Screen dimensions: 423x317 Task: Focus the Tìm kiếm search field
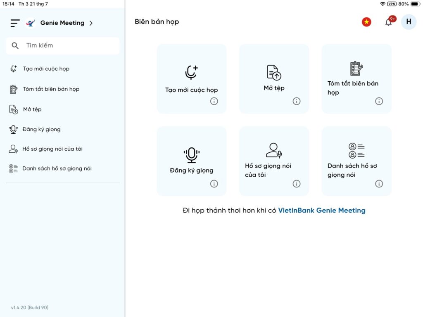pos(63,45)
